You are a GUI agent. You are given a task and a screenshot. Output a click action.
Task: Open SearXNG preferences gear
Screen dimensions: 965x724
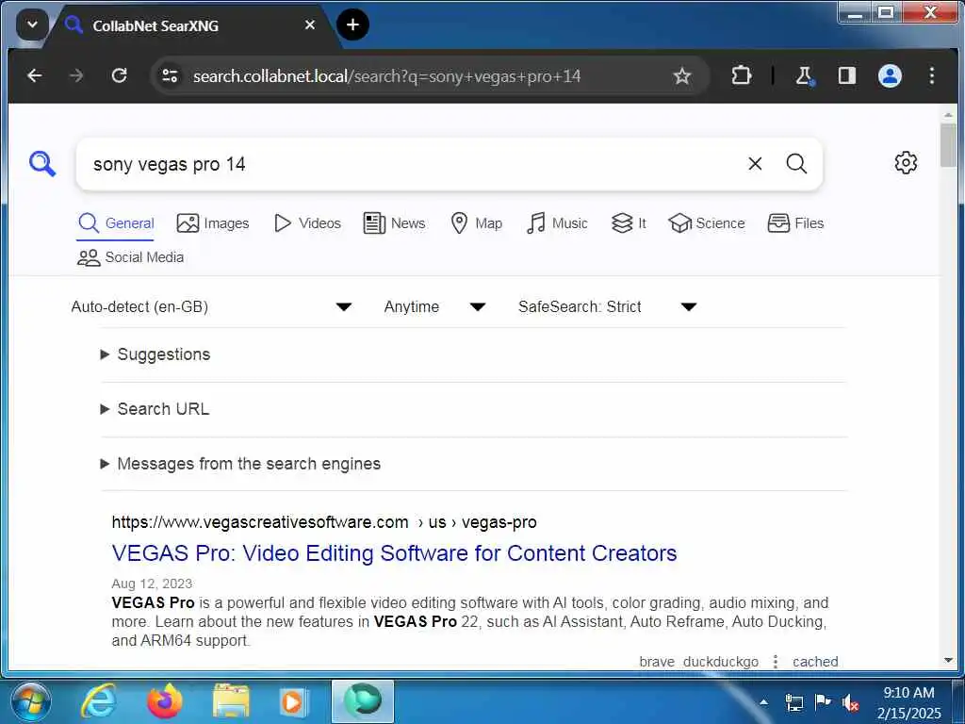coord(906,163)
